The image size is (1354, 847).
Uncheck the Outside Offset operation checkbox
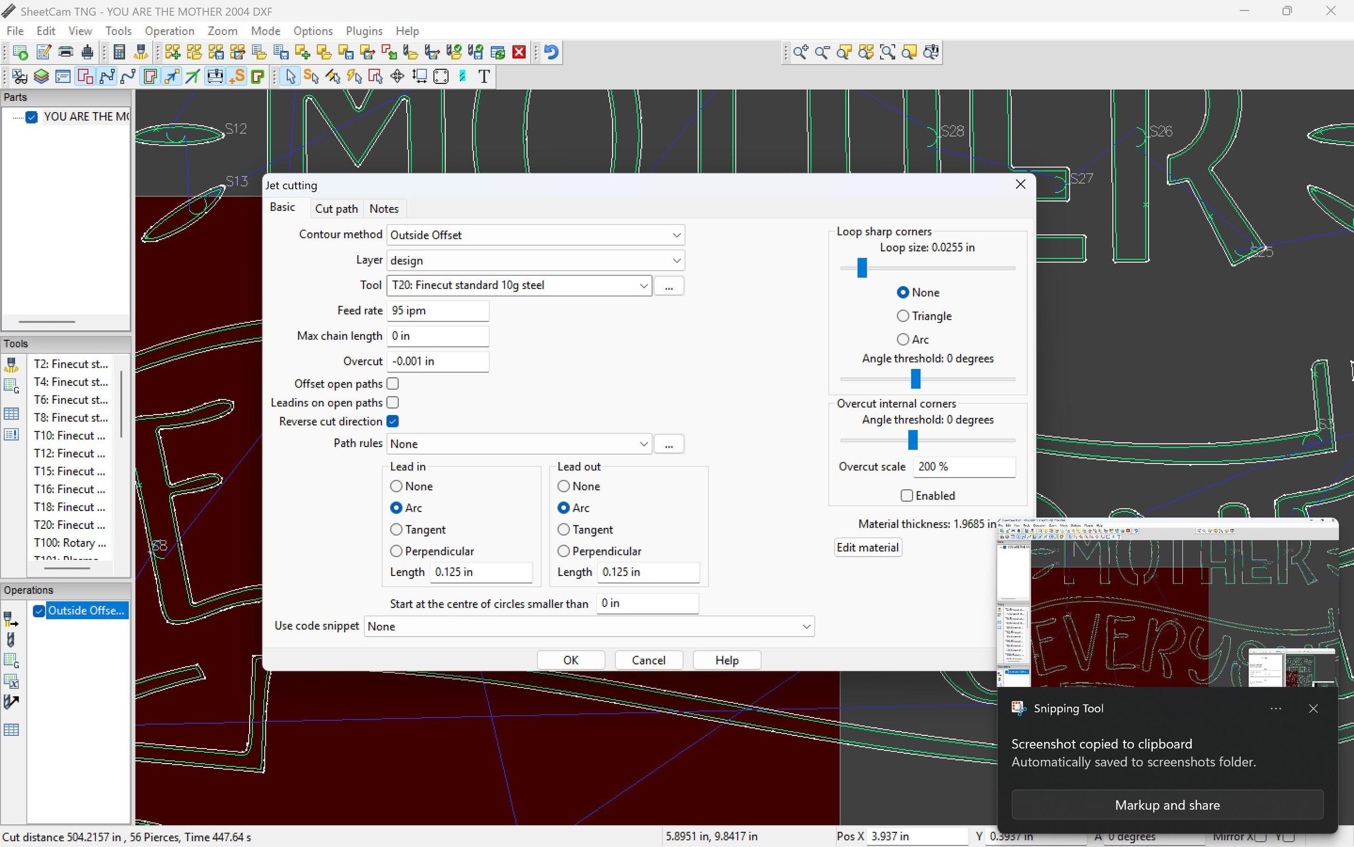[x=38, y=611]
